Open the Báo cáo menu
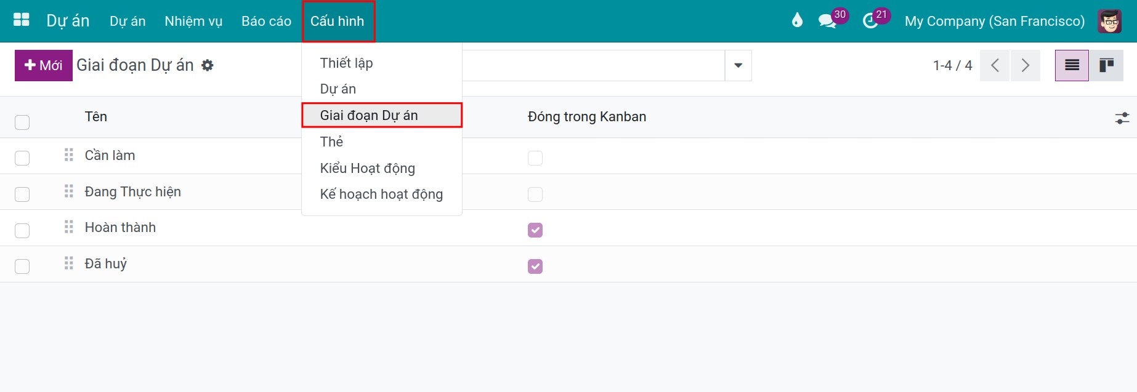The height and width of the screenshot is (392, 1137). pyautogui.click(x=266, y=21)
